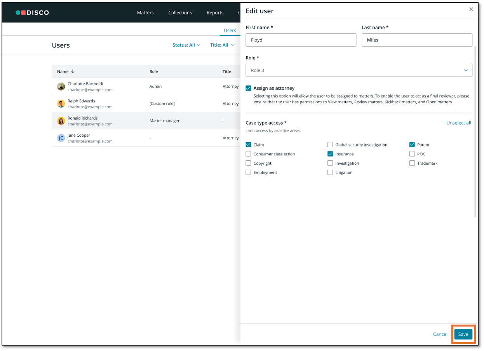Click Ralph Edwards' avatar
The image size is (484, 351).
tap(61, 104)
